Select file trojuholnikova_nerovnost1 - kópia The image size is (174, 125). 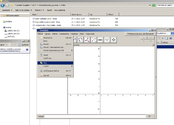(x=46, y=22)
